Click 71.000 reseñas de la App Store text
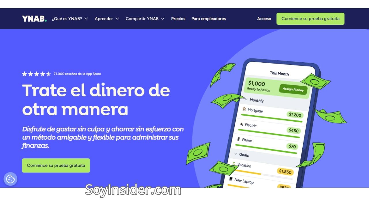Screen dimensions: 369x207 [77, 74]
